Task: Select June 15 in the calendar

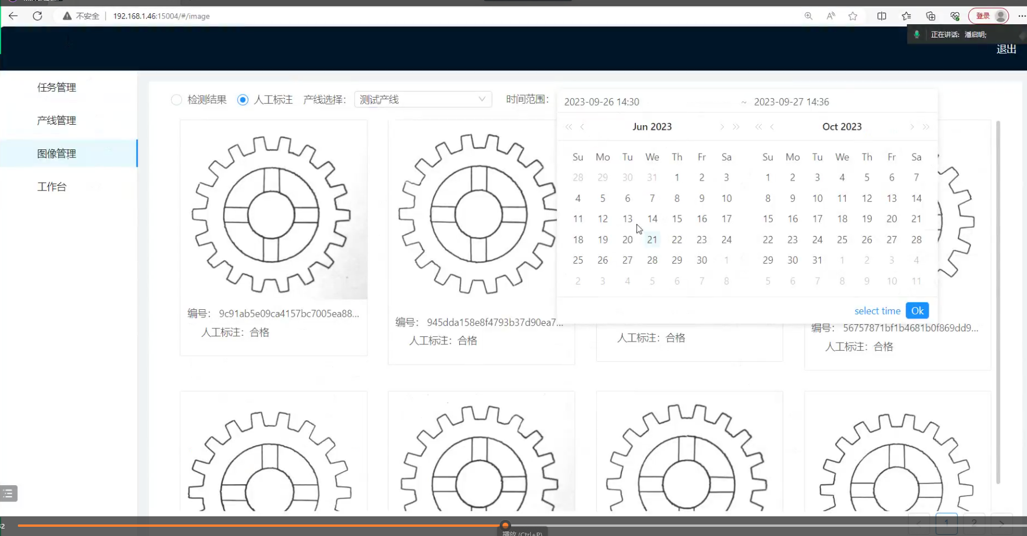Action: pyautogui.click(x=677, y=219)
